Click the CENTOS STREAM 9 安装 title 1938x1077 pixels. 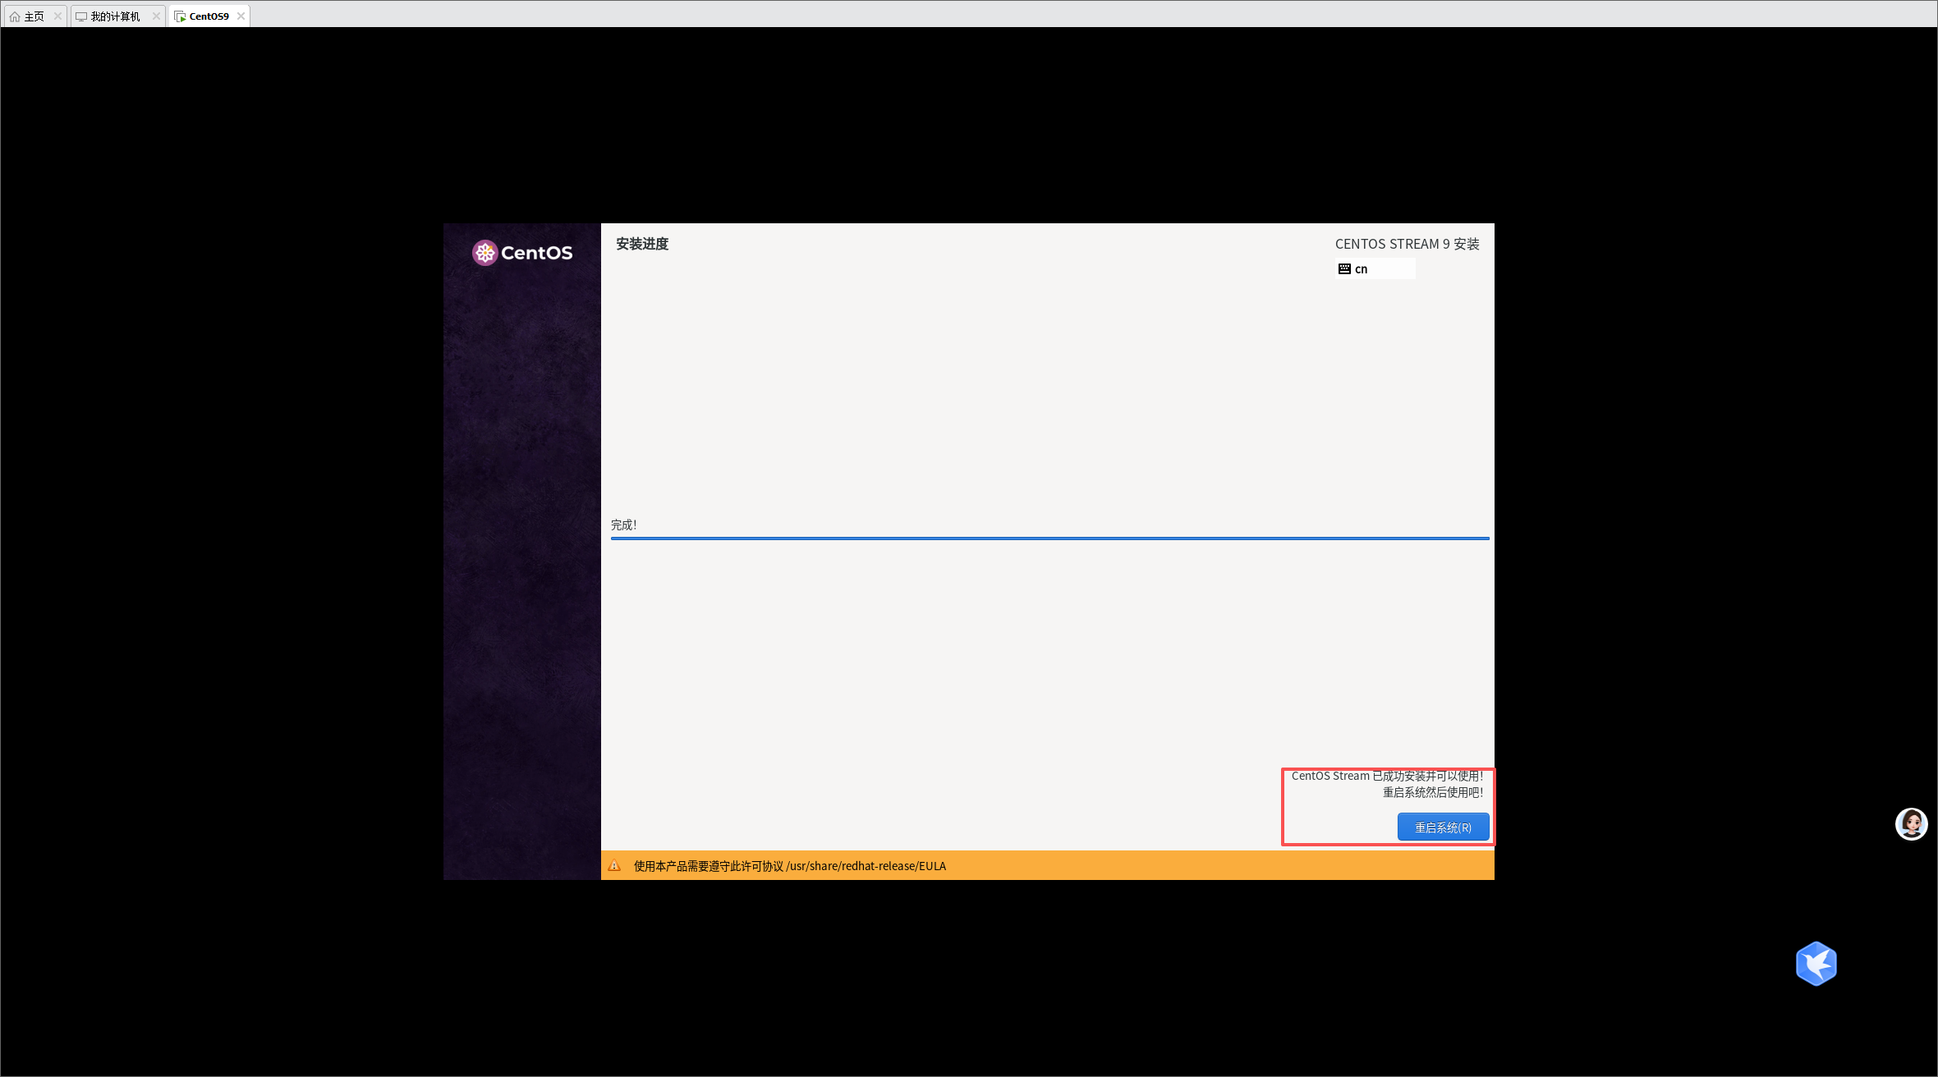coord(1408,244)
